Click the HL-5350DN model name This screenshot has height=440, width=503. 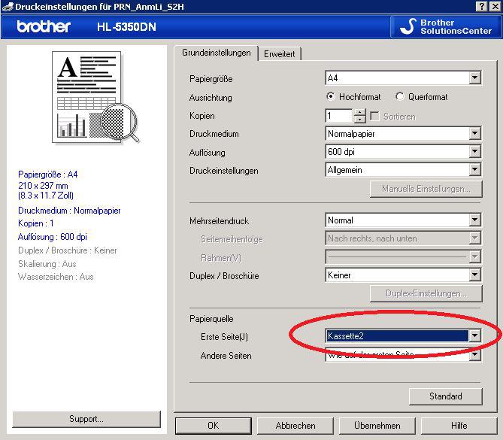click(x=126, y=26)
